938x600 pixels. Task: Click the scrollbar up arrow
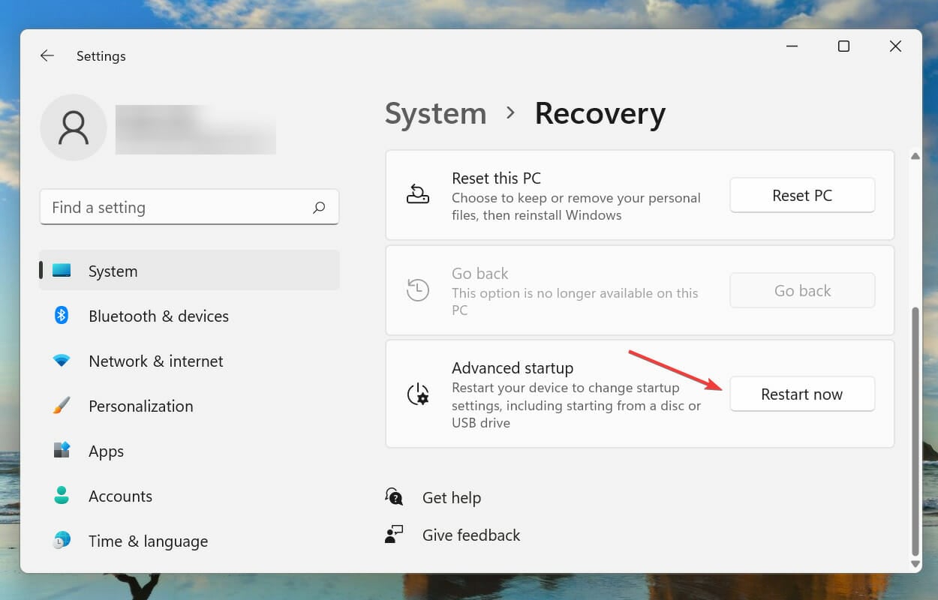coord(915,156)
